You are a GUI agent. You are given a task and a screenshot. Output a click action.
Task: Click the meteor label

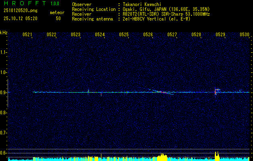tap(57, 12)
